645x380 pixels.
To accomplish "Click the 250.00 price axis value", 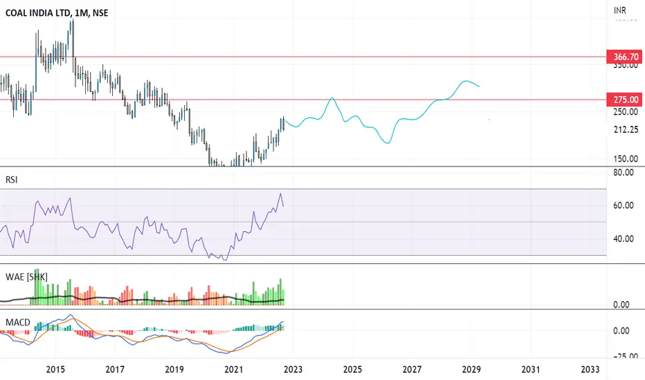I will pyautogui.click(x=626, y=112).
